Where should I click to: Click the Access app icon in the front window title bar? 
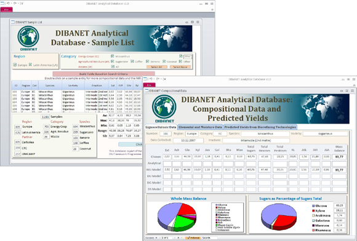145,79
